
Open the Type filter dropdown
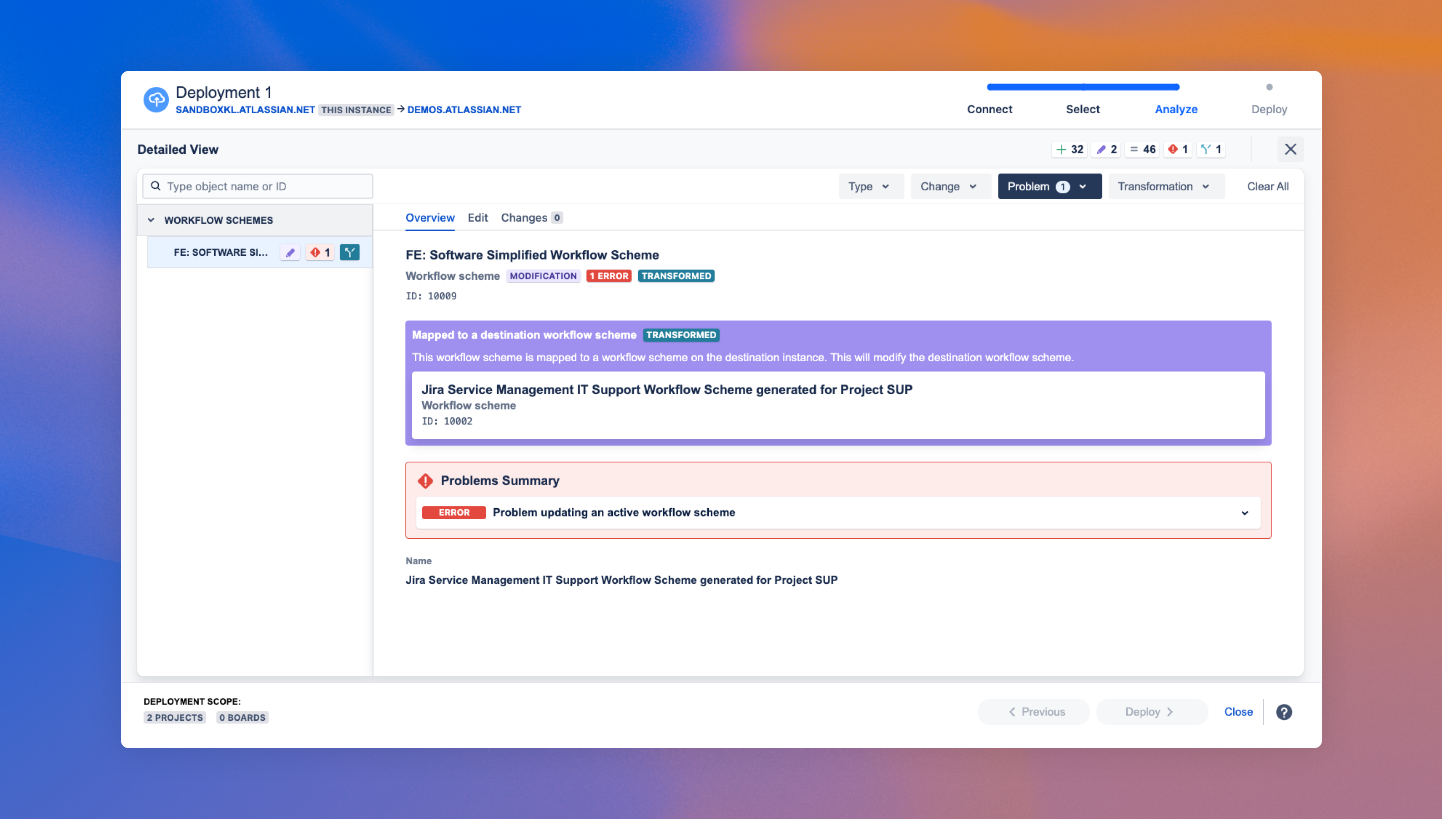(x=870, y=186)
